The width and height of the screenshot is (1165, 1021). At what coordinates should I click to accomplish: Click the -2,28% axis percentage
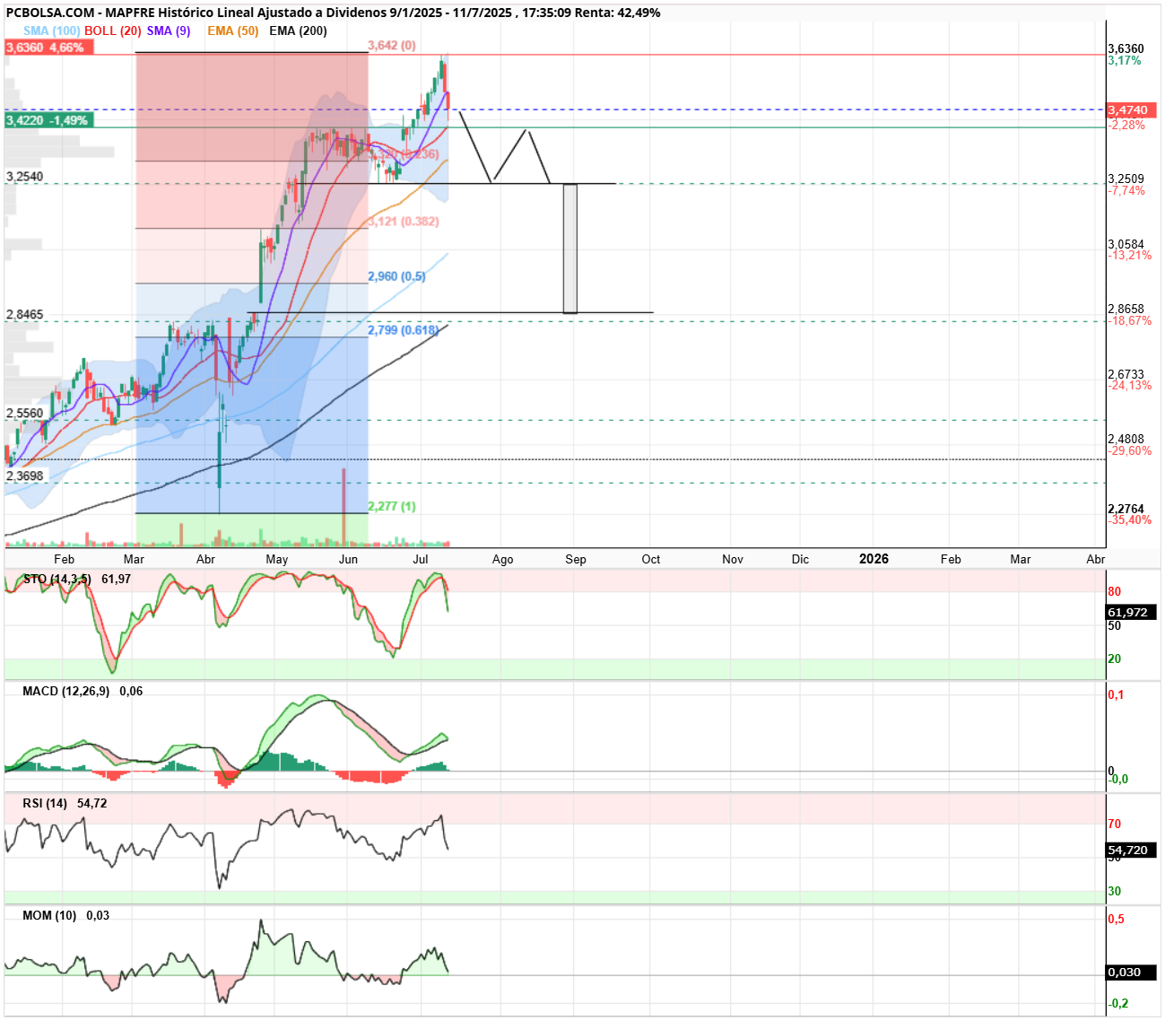(x=1126, y=126)
